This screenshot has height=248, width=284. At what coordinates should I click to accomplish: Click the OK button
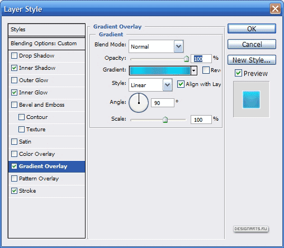[x=252, y=28]
